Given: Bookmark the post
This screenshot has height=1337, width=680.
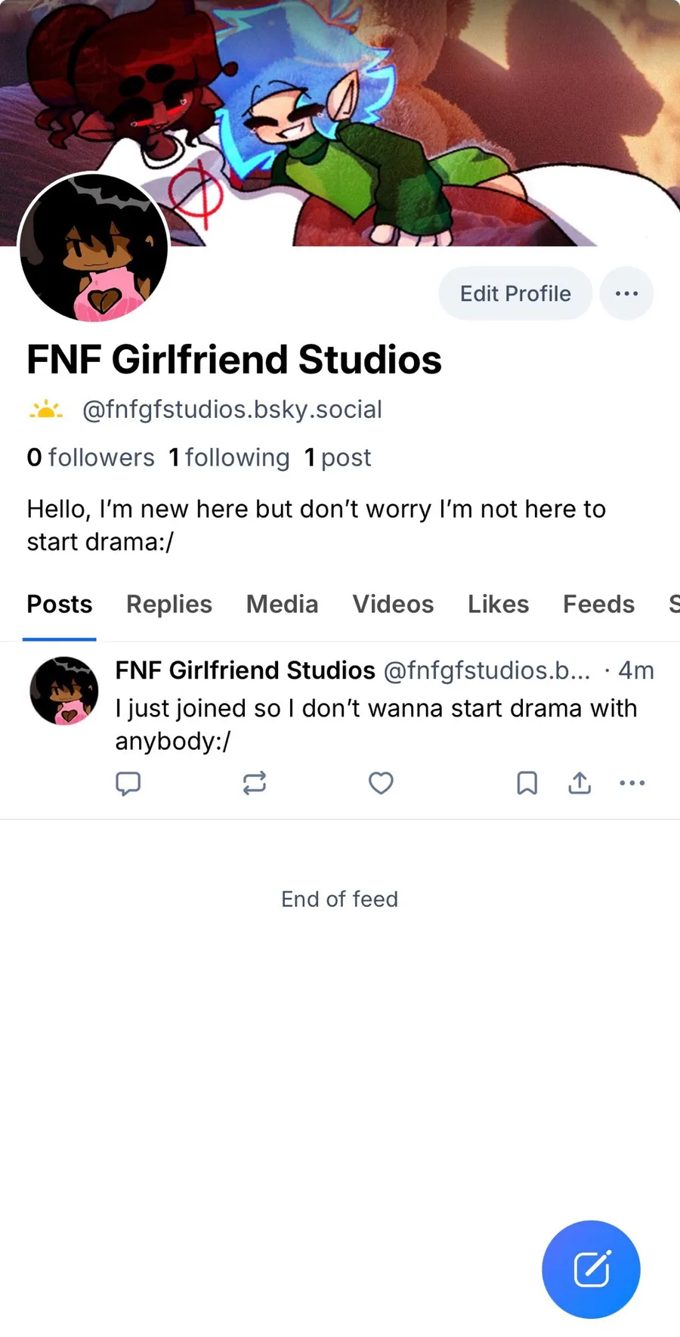Looking at the screenshot, I should tap(527, 783).
